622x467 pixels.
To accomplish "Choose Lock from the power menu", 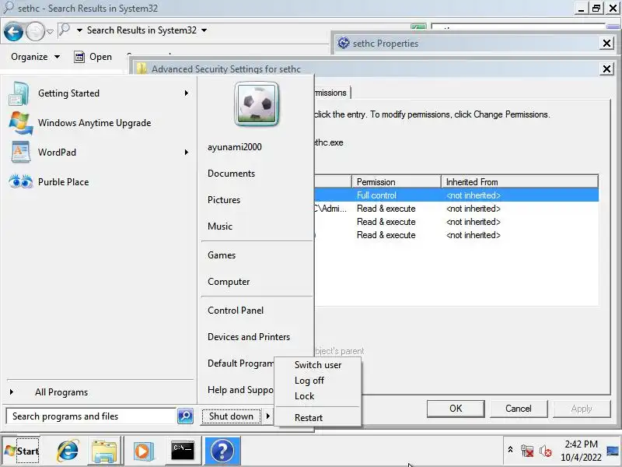I will coord(318,396).
